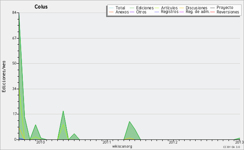Click the 2012 x-axis label
244x150 pixels.
173,142
